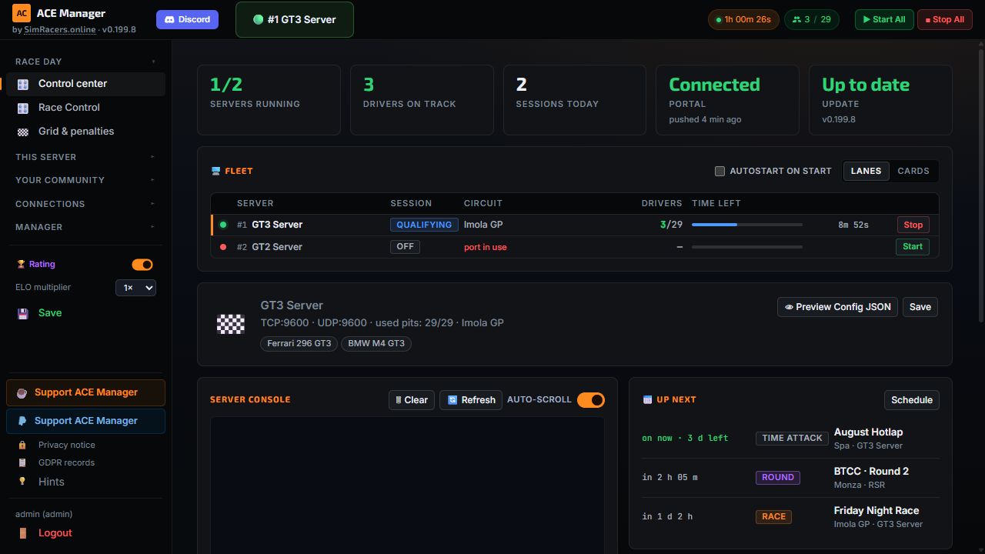
Task: Click the Stop All button
Action: (x=945, y=19)
